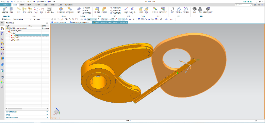
Task: Open the undo history dropdown arrow
Action: pyautogui.click(x=14, y=1)
